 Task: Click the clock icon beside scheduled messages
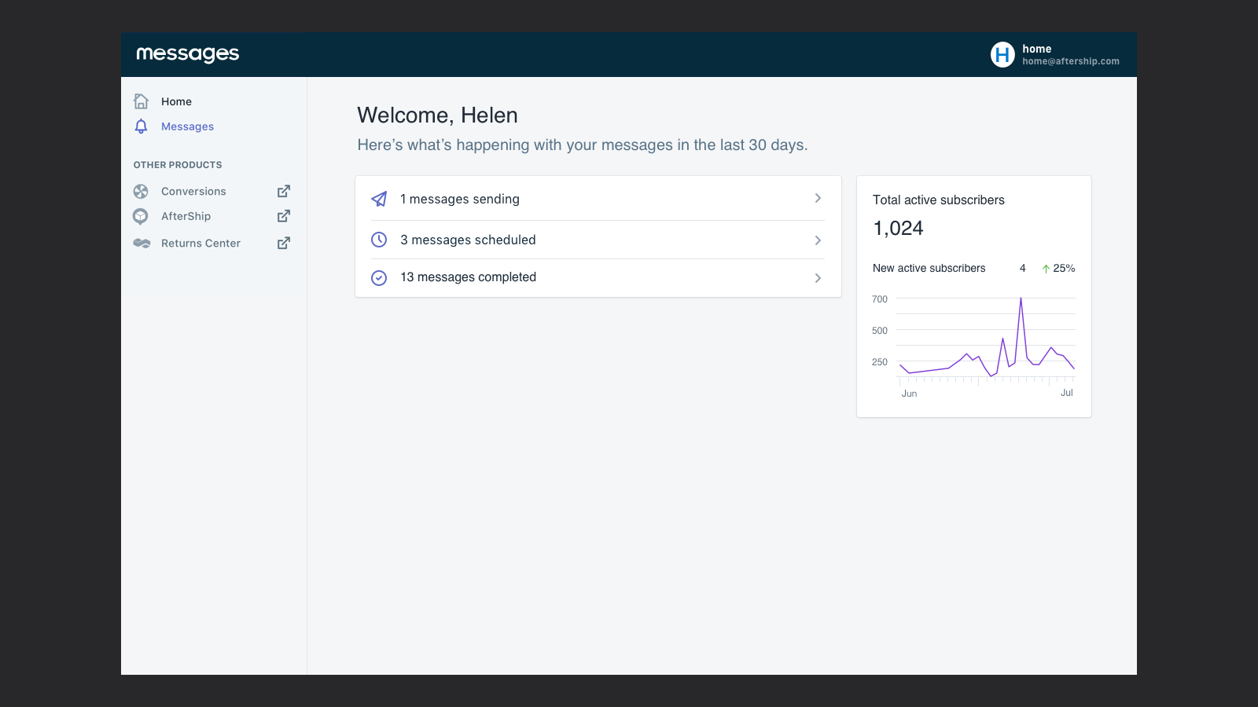[379, 239]
